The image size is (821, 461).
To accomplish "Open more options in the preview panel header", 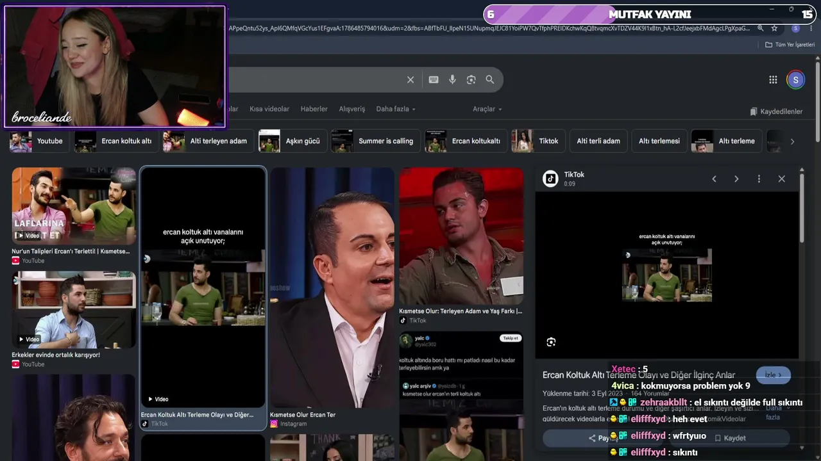I will tap(759, 179).
